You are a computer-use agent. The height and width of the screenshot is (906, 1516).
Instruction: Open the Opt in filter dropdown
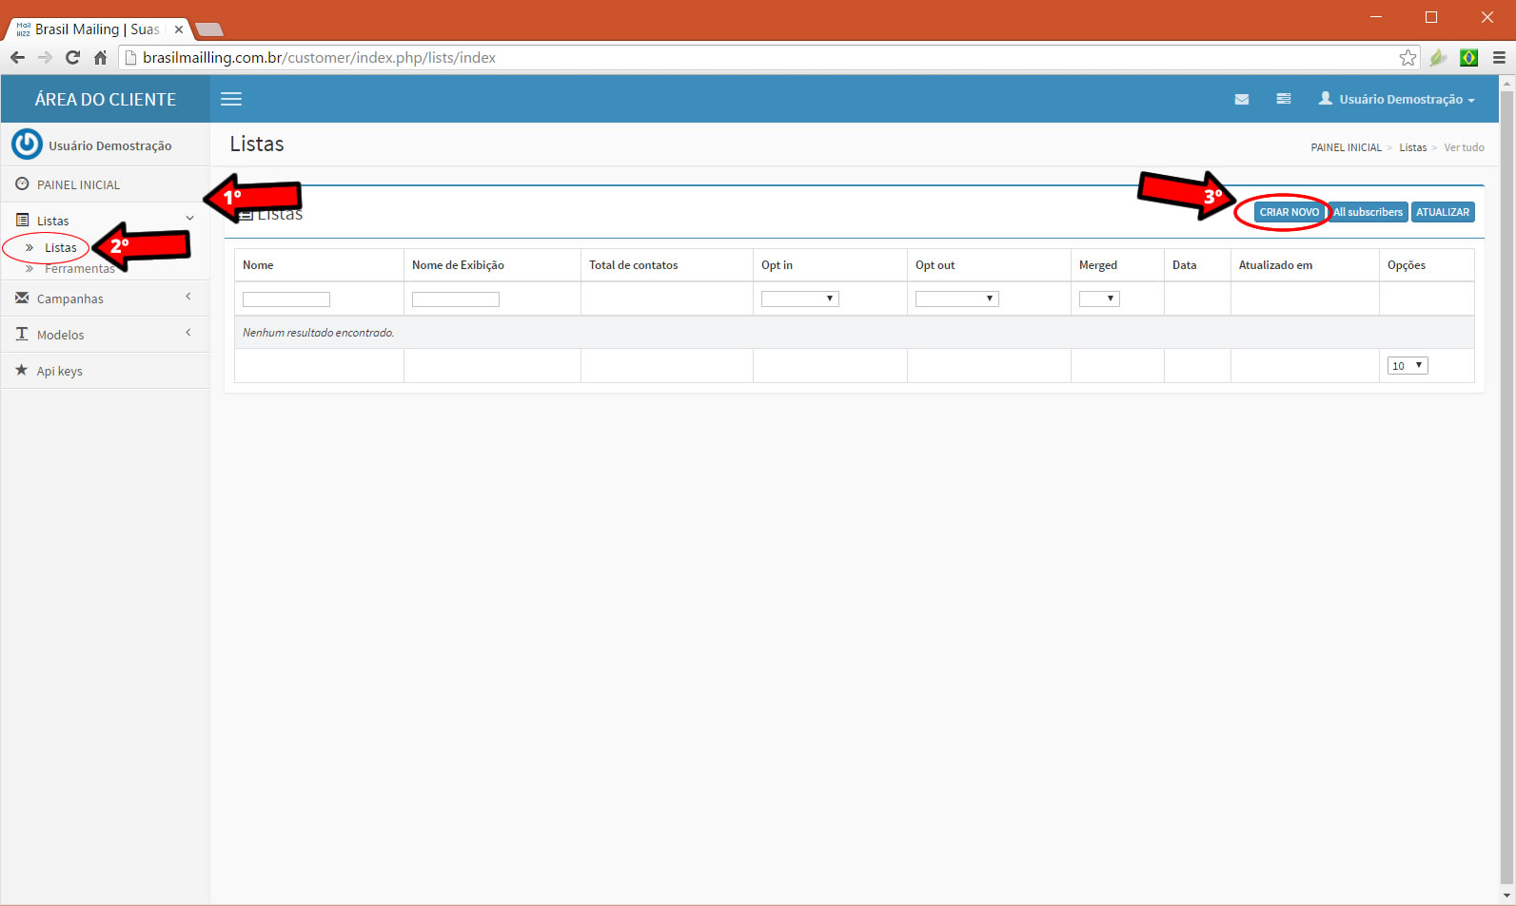point(800,299)
